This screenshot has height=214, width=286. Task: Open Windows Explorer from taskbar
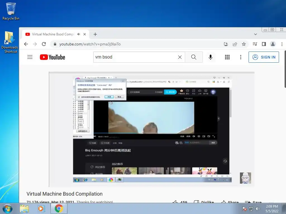pos(24,208)
